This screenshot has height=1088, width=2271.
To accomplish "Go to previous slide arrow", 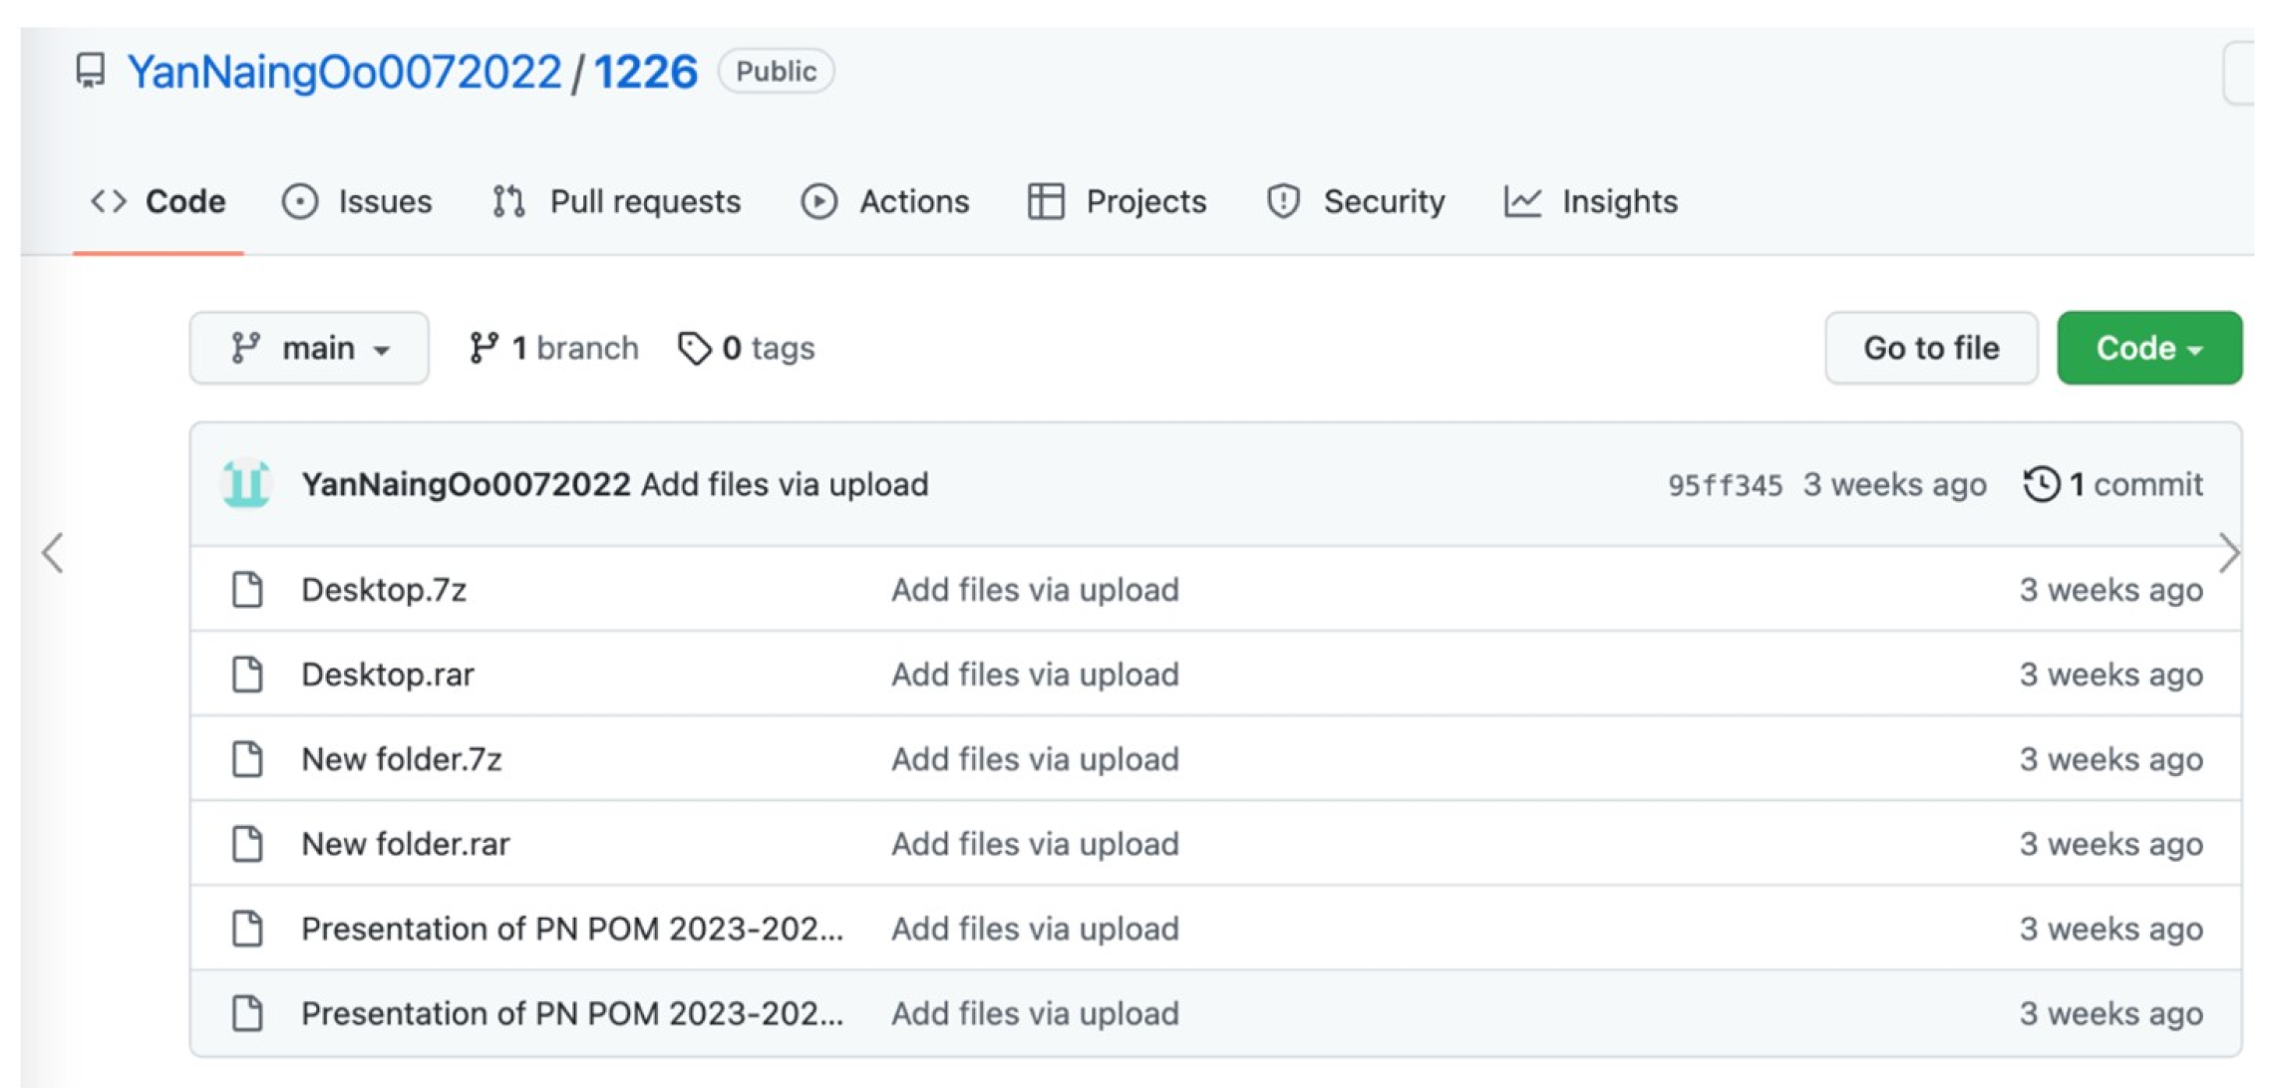I will pyautogui.click(x=53, y=553).
